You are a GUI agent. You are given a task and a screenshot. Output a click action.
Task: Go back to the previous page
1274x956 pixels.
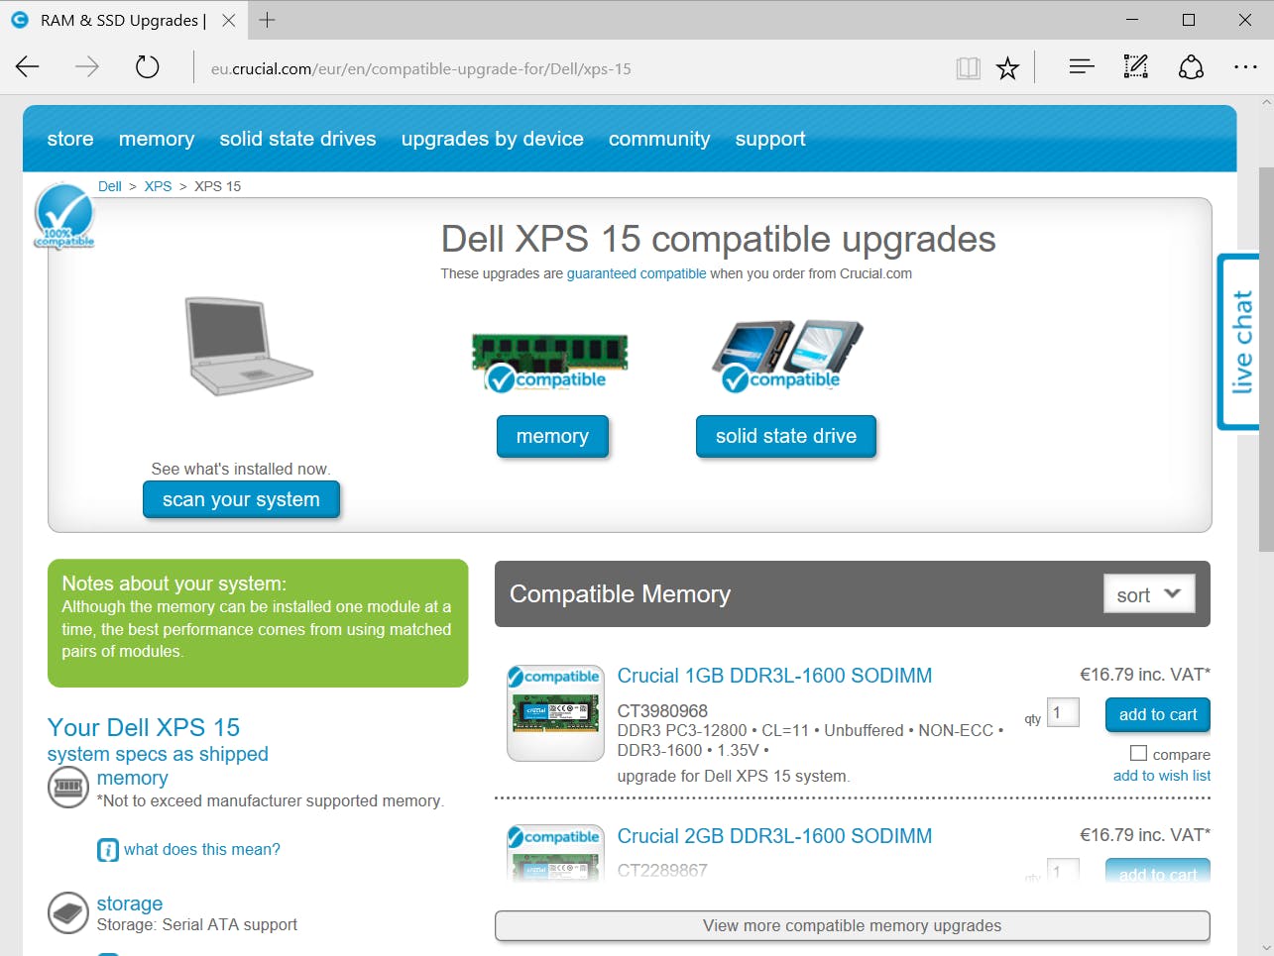28,67
